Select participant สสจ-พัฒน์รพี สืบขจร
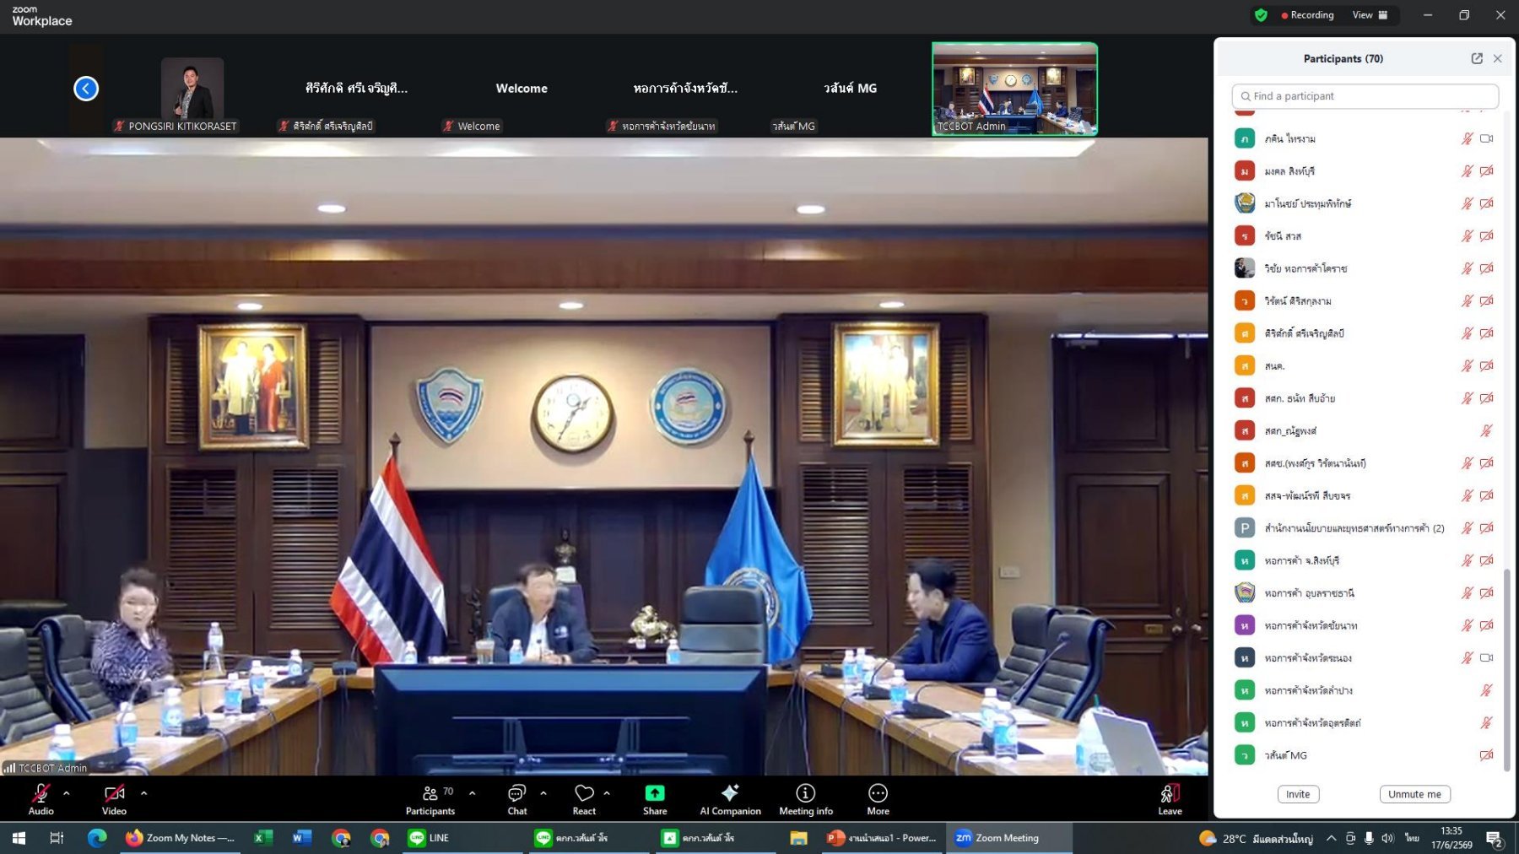This screenshot has width=1519, height=854. [1365, 496]
